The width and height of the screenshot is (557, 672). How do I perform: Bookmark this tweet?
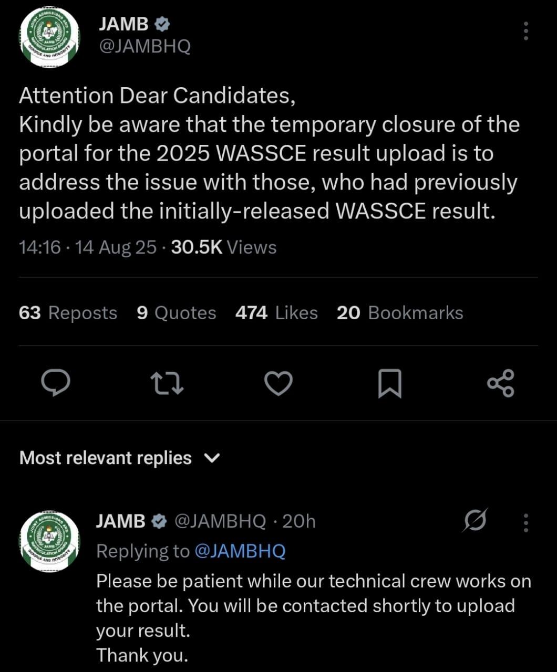390,383
